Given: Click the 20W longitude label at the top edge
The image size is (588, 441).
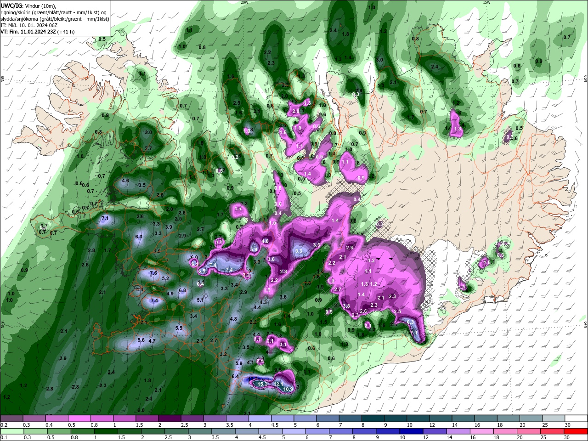Looking at the screenshot, I should click(x=244, y=2).
